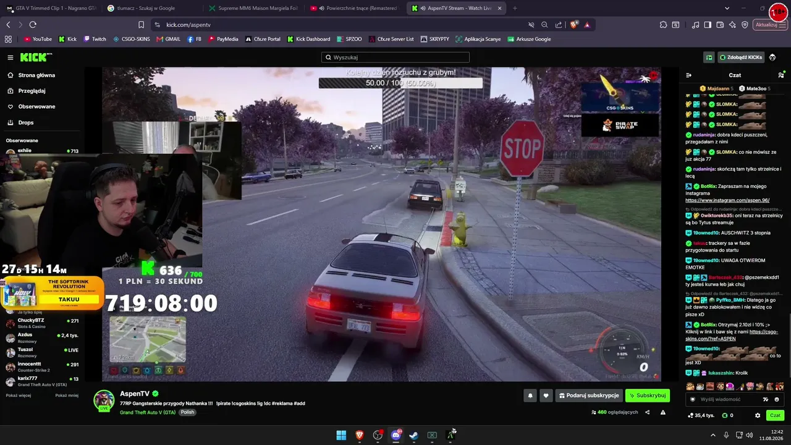Open the Kick sidebar hamburger menu
The width and height of the screenshot is (791, 445).
(11, 57)
